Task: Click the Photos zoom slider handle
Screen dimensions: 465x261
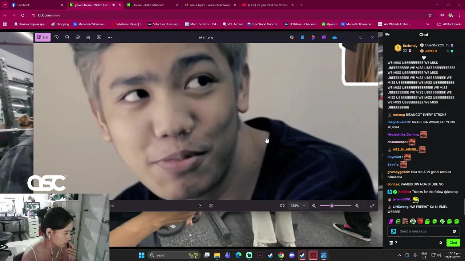Action: point(332,206)
